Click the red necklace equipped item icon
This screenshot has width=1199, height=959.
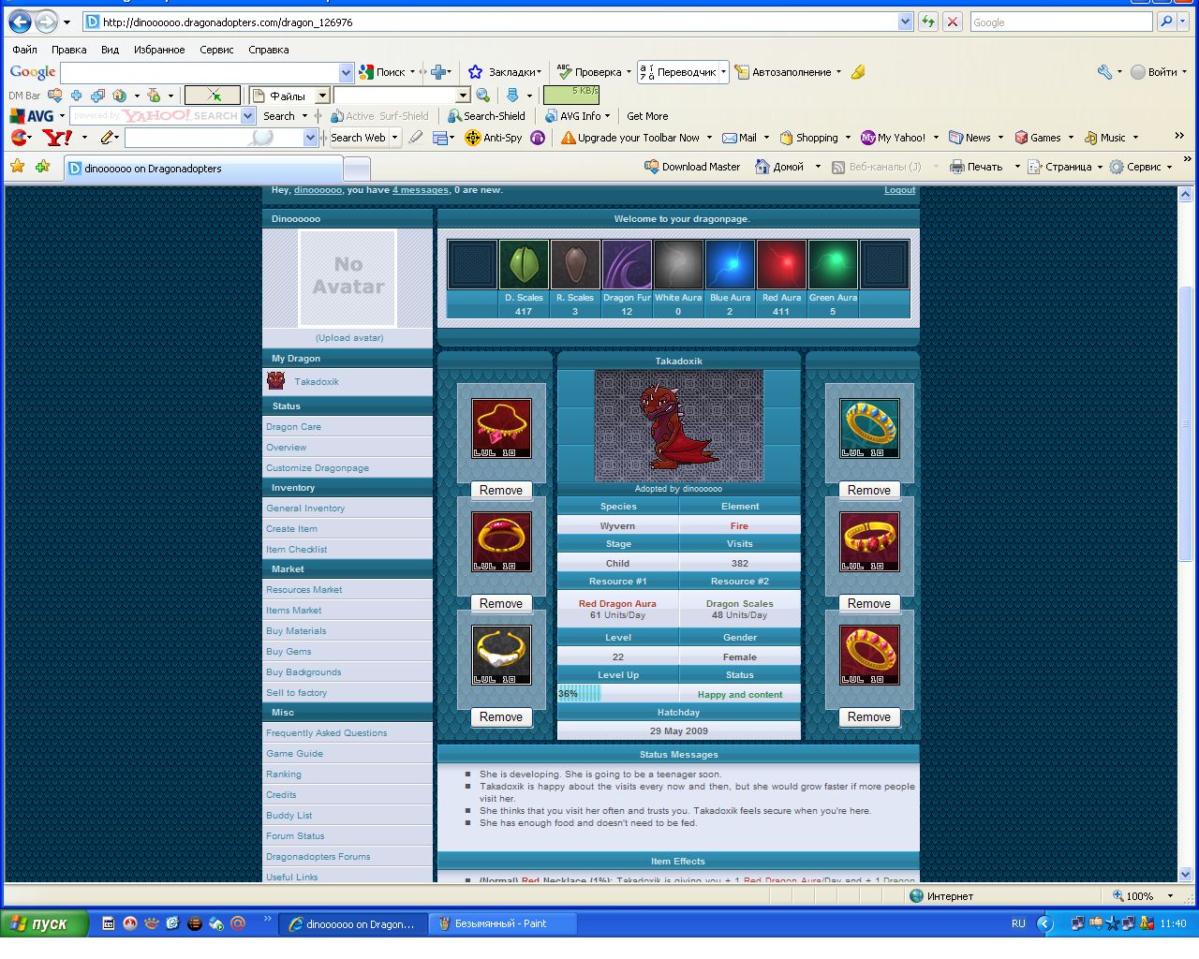pyautogui.click(x=501, y=428)
